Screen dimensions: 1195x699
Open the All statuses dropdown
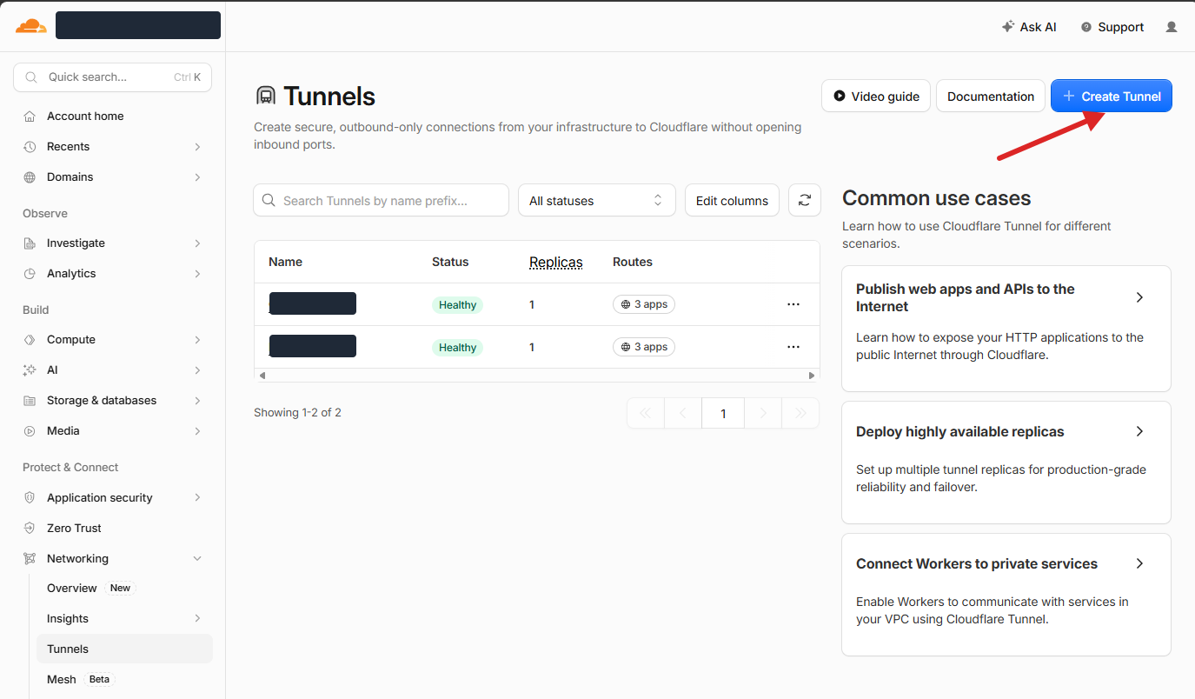tap(597, 201)
